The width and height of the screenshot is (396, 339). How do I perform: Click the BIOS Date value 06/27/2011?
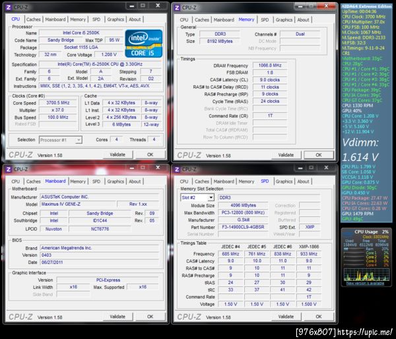tap(100, 262)
